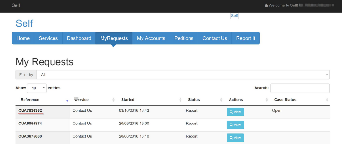The height and width of the screenshot is (147, 342).
Task: Click the date 20/06/2016 16:10
Action: [134, 136]
